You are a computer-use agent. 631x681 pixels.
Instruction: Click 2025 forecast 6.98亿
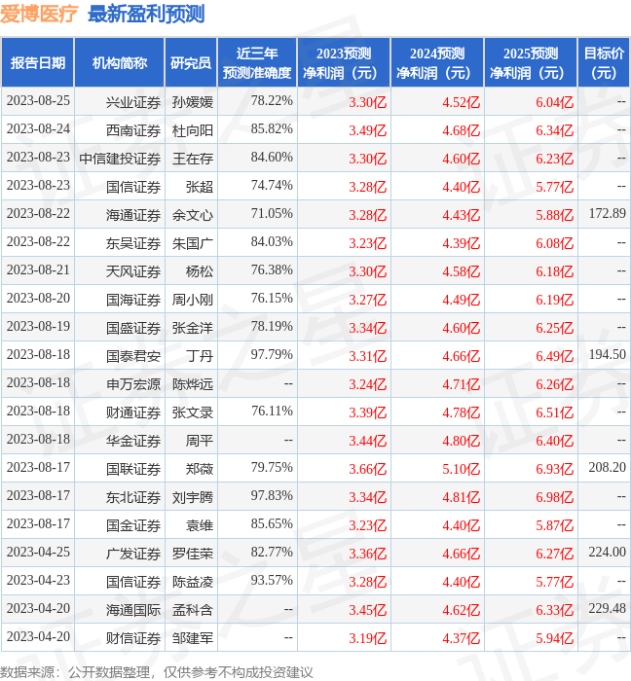(554, 498)
